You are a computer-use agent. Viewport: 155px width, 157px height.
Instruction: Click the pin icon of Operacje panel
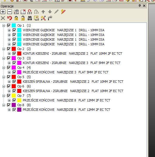click(x=140, y=6)
